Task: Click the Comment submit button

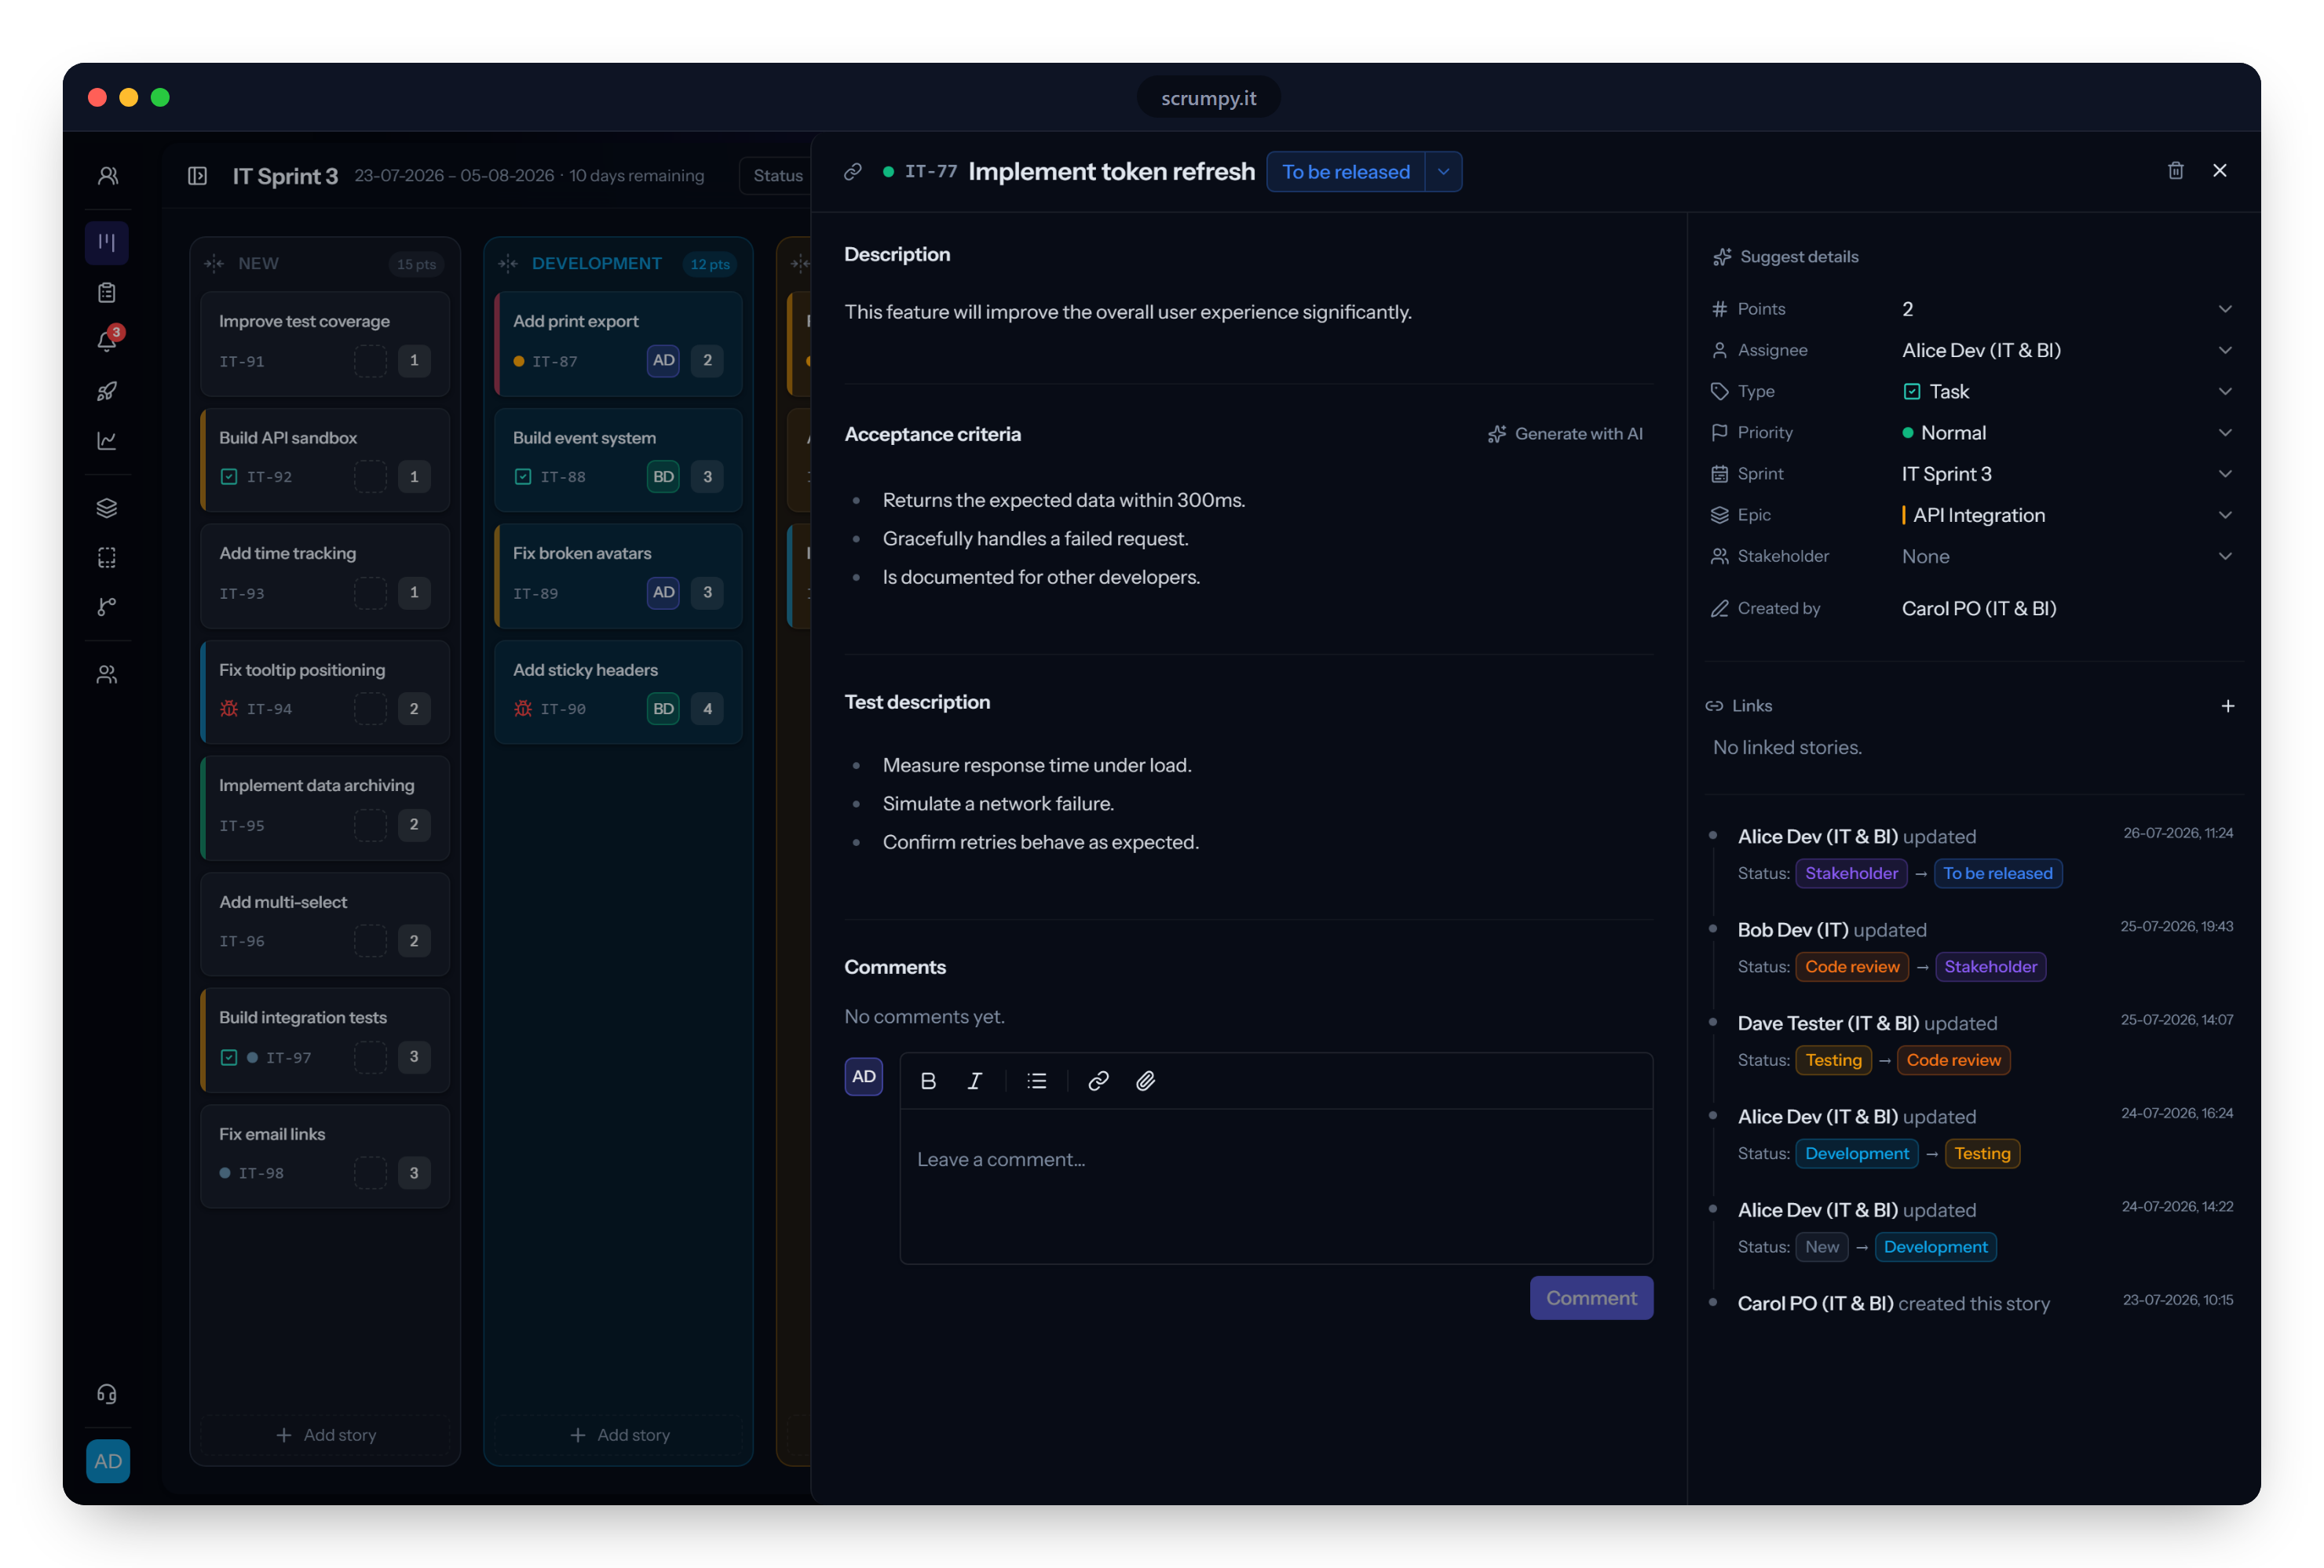Action: pos(1591,1297)
